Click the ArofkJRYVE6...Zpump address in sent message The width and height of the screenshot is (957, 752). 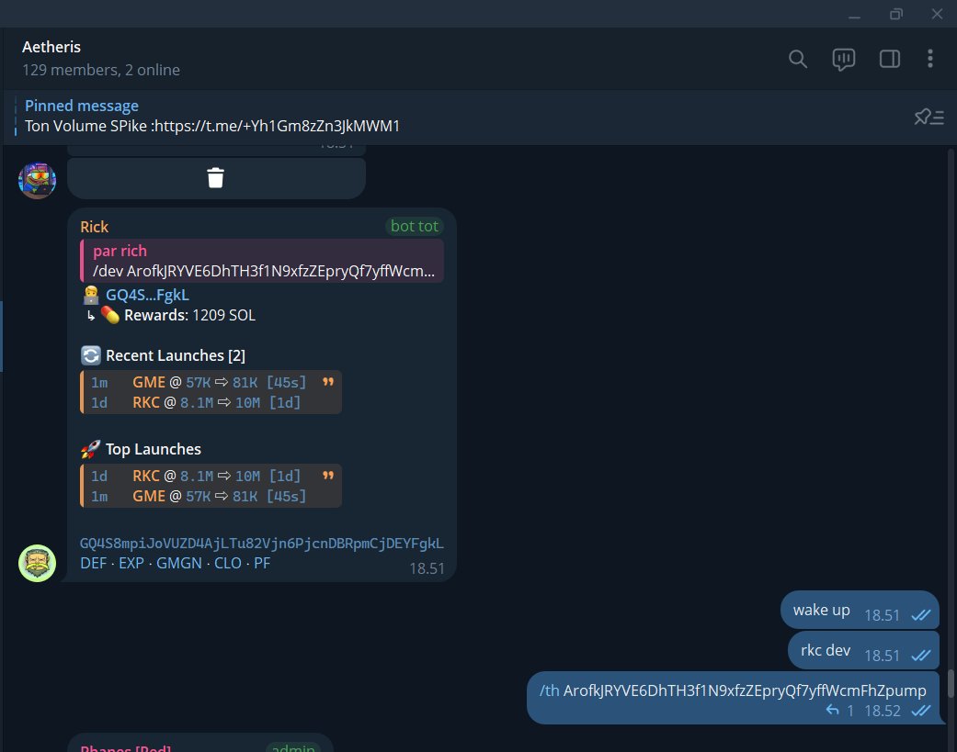[745, 690]
